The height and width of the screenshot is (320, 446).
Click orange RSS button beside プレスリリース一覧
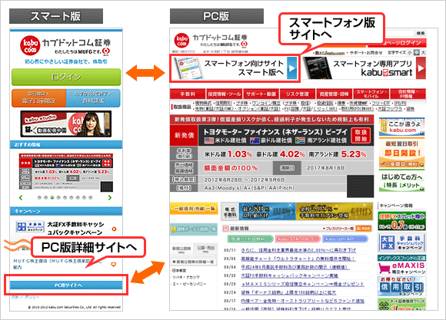364,229
